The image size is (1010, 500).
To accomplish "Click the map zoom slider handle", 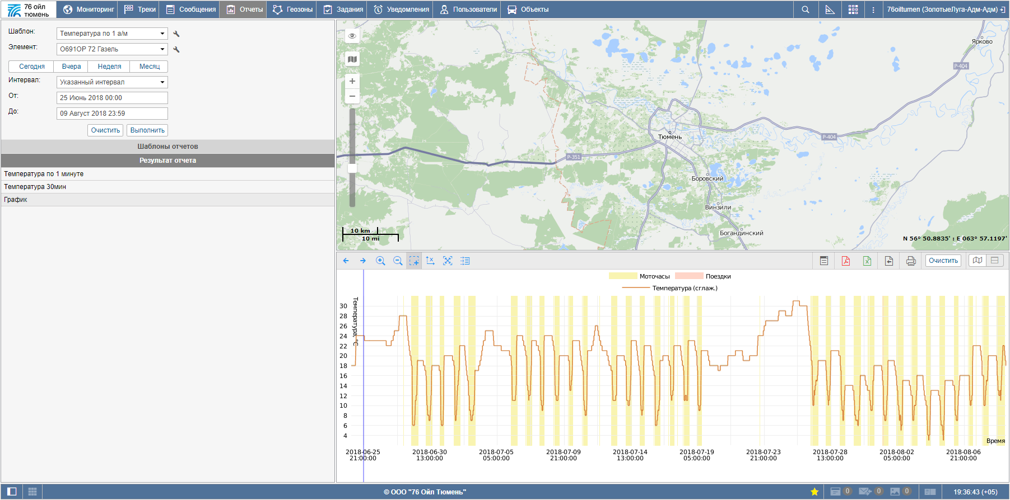I will [352, 168].
